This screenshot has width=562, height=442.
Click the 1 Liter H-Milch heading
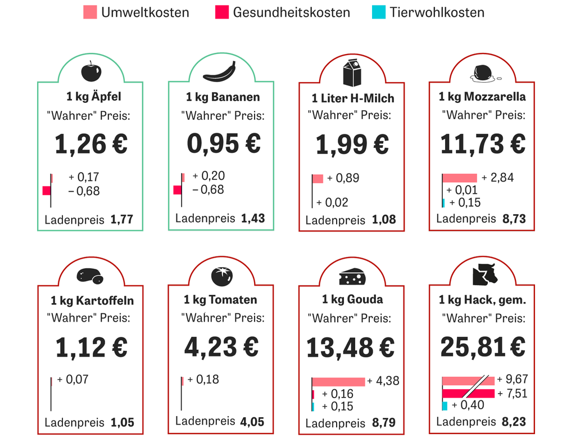(x=353, y=98)
